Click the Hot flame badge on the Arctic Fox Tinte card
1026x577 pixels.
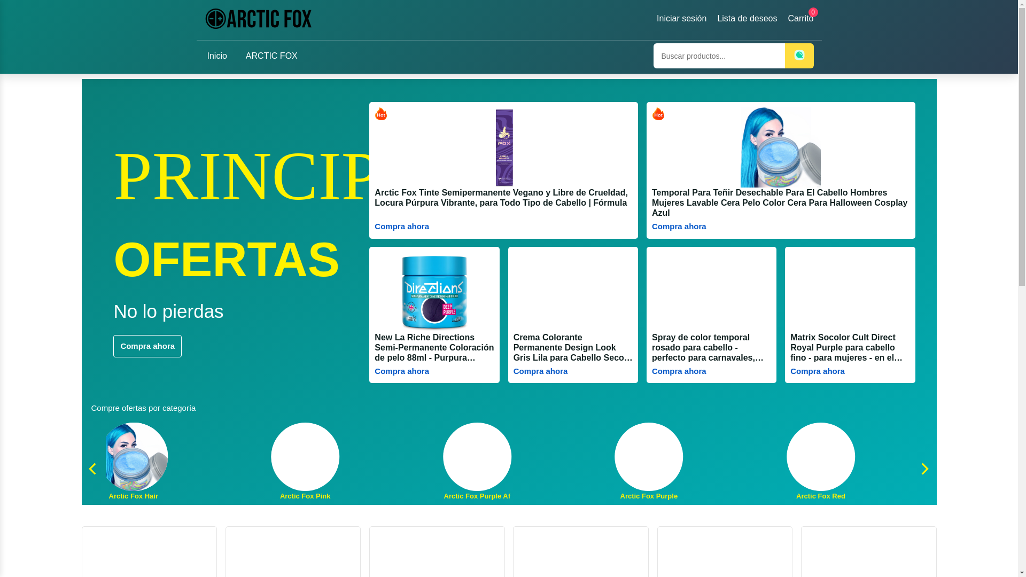coord(381,114)
